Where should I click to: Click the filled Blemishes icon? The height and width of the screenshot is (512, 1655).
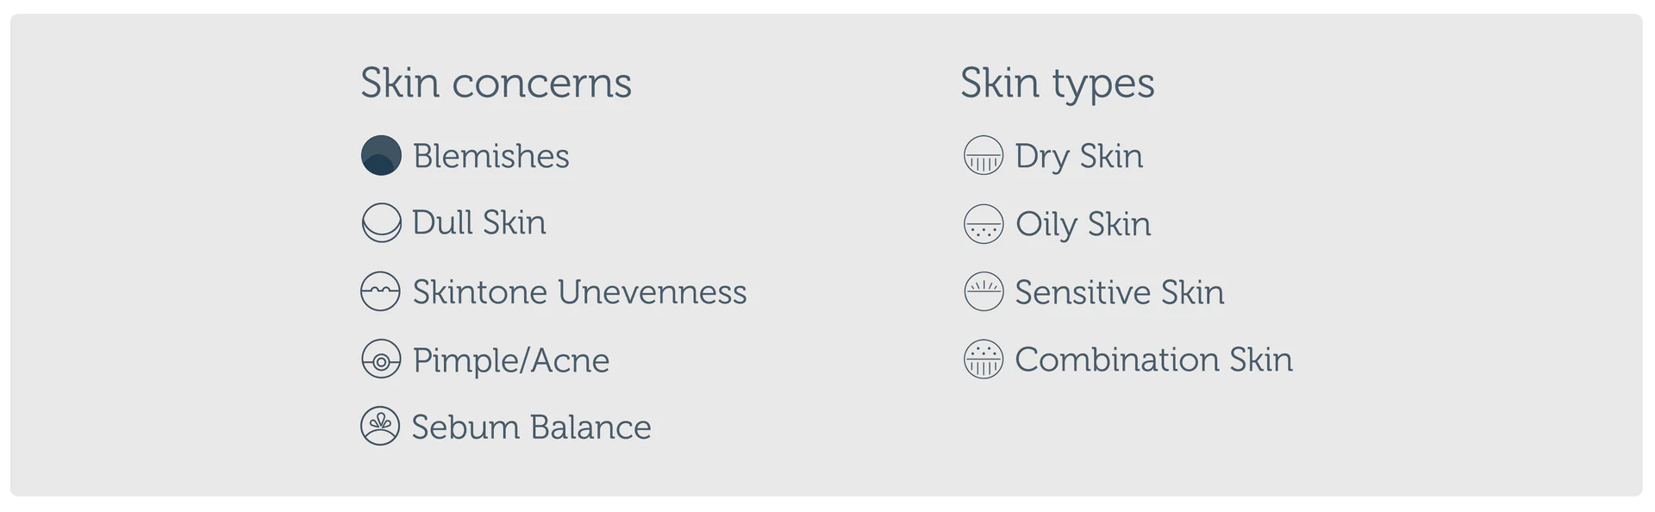tap(381, 156)
